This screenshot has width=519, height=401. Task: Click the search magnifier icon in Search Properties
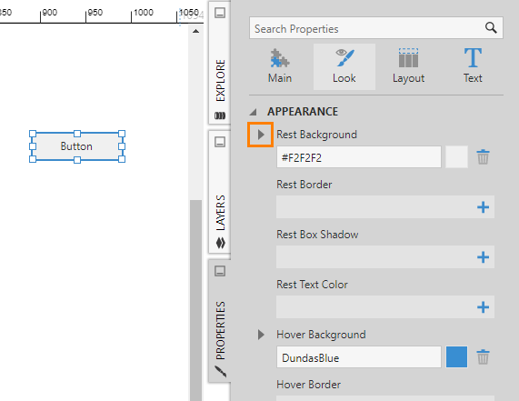[491, 28]
